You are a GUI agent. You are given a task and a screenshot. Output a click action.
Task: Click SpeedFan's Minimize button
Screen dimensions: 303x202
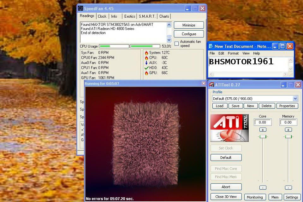click(189, 25)
